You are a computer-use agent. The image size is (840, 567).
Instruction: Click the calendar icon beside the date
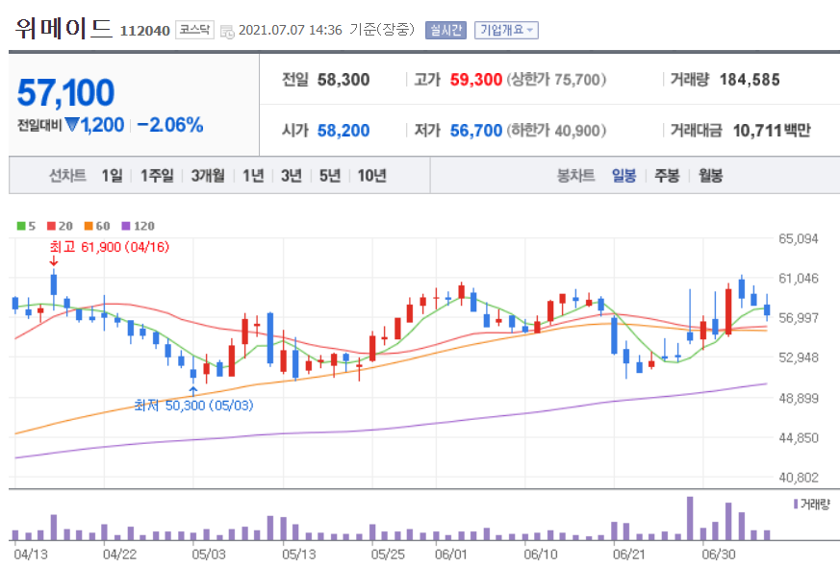[227, 32]
